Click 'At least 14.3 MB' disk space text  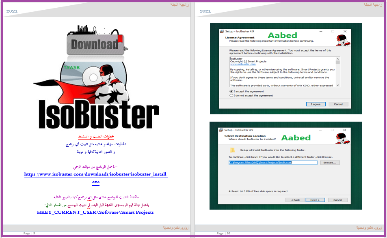click(258, 191)
